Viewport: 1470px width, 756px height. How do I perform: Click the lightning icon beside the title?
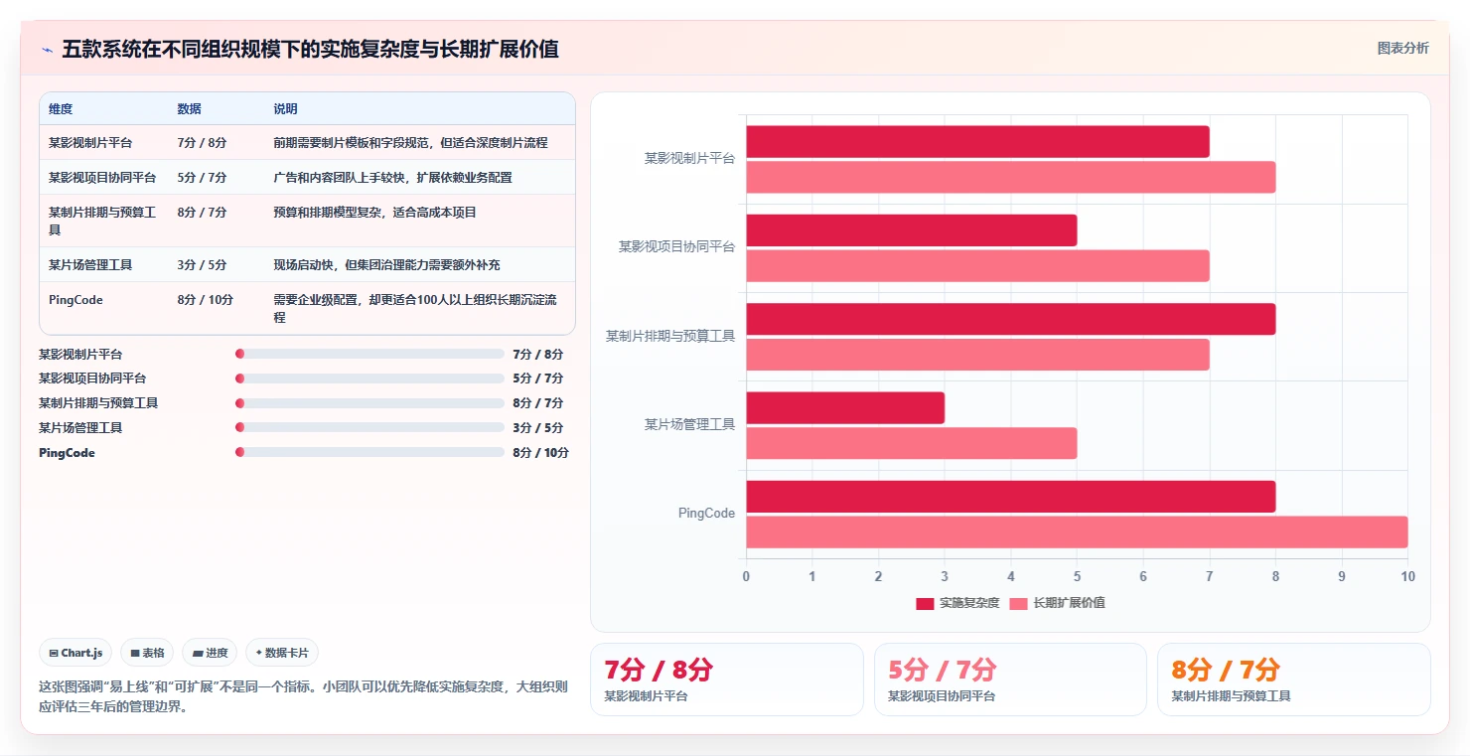coord(48,50)
